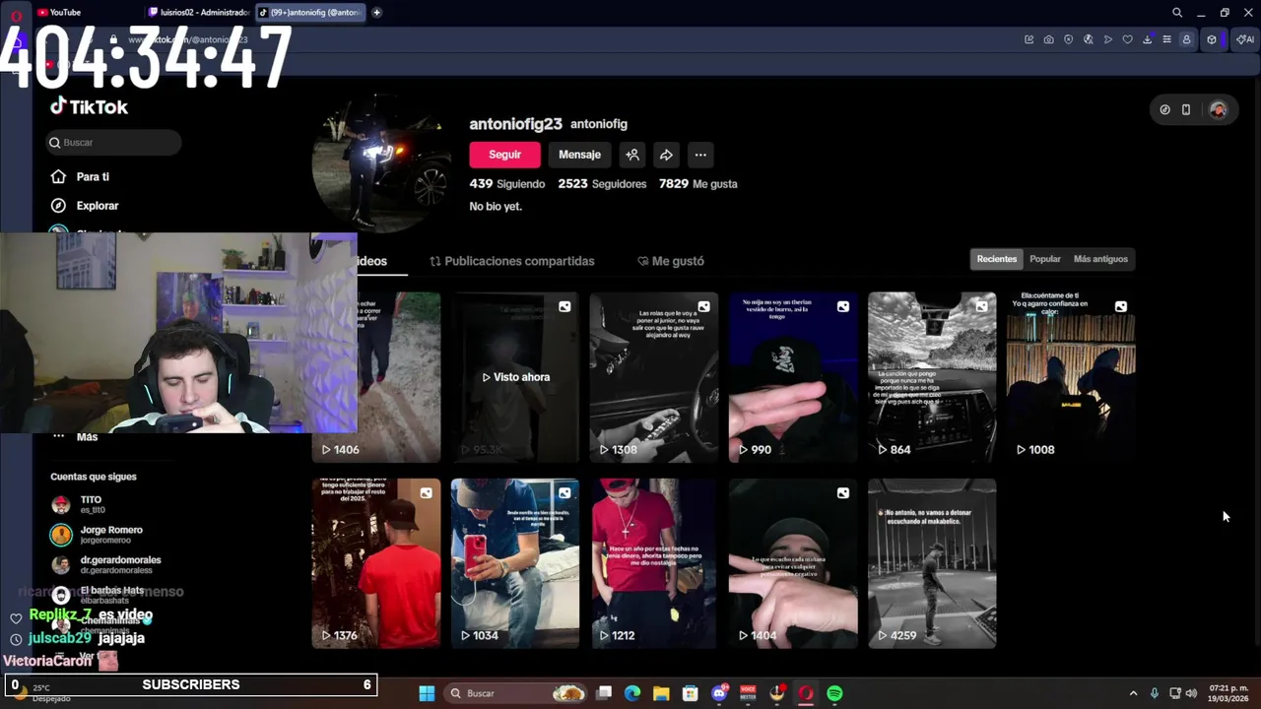
Task: Open the taskbar clock and date
Action: click(1228, 693)
